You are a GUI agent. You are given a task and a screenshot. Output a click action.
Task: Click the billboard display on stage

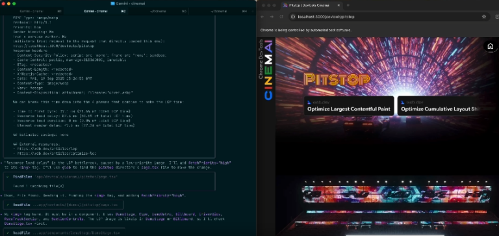[397, 194]
